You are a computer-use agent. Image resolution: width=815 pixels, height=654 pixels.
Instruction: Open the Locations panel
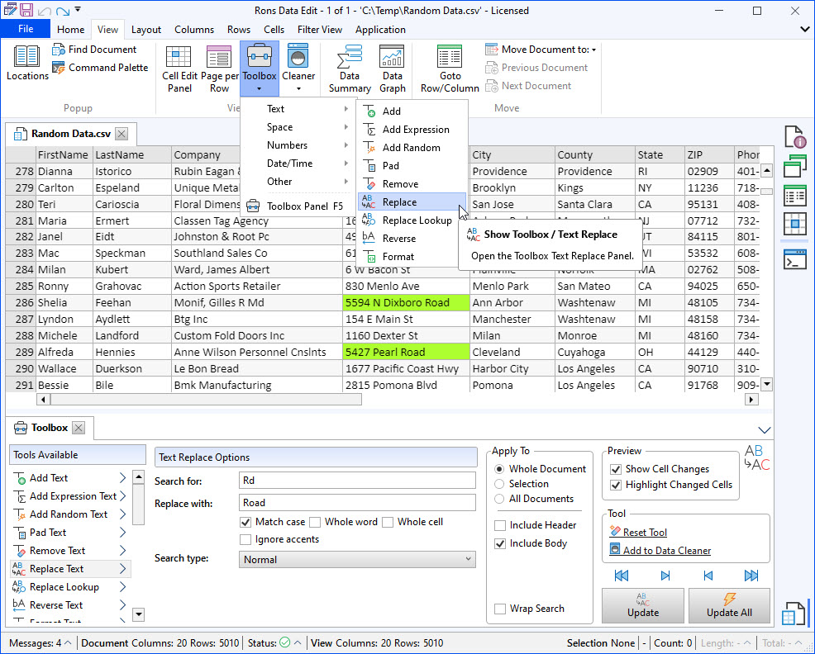[x=26, y=62]
